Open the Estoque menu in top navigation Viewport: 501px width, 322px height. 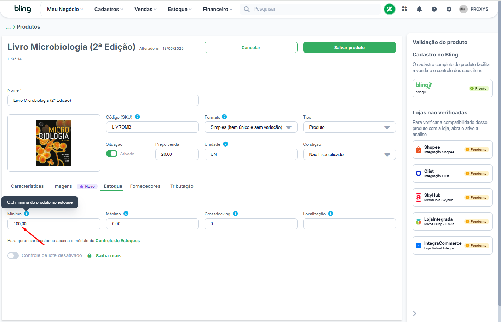[180, 9]
